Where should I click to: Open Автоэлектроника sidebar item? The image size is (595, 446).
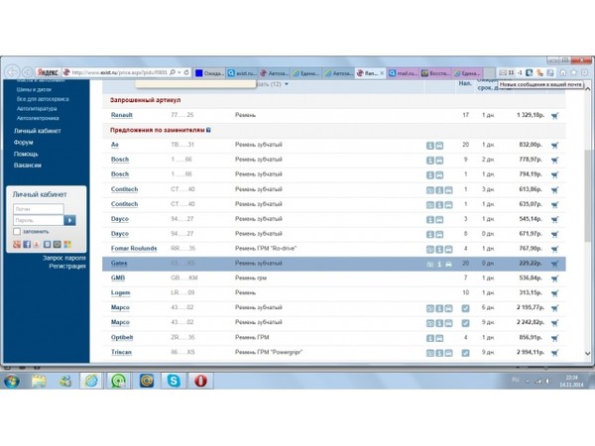[38, 118]
